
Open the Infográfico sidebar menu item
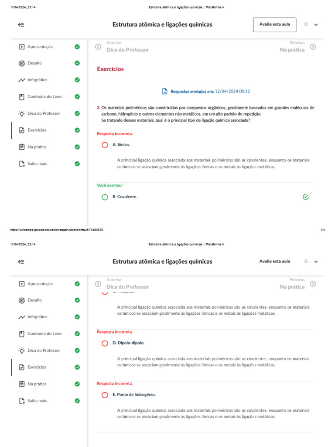(38, 80)
